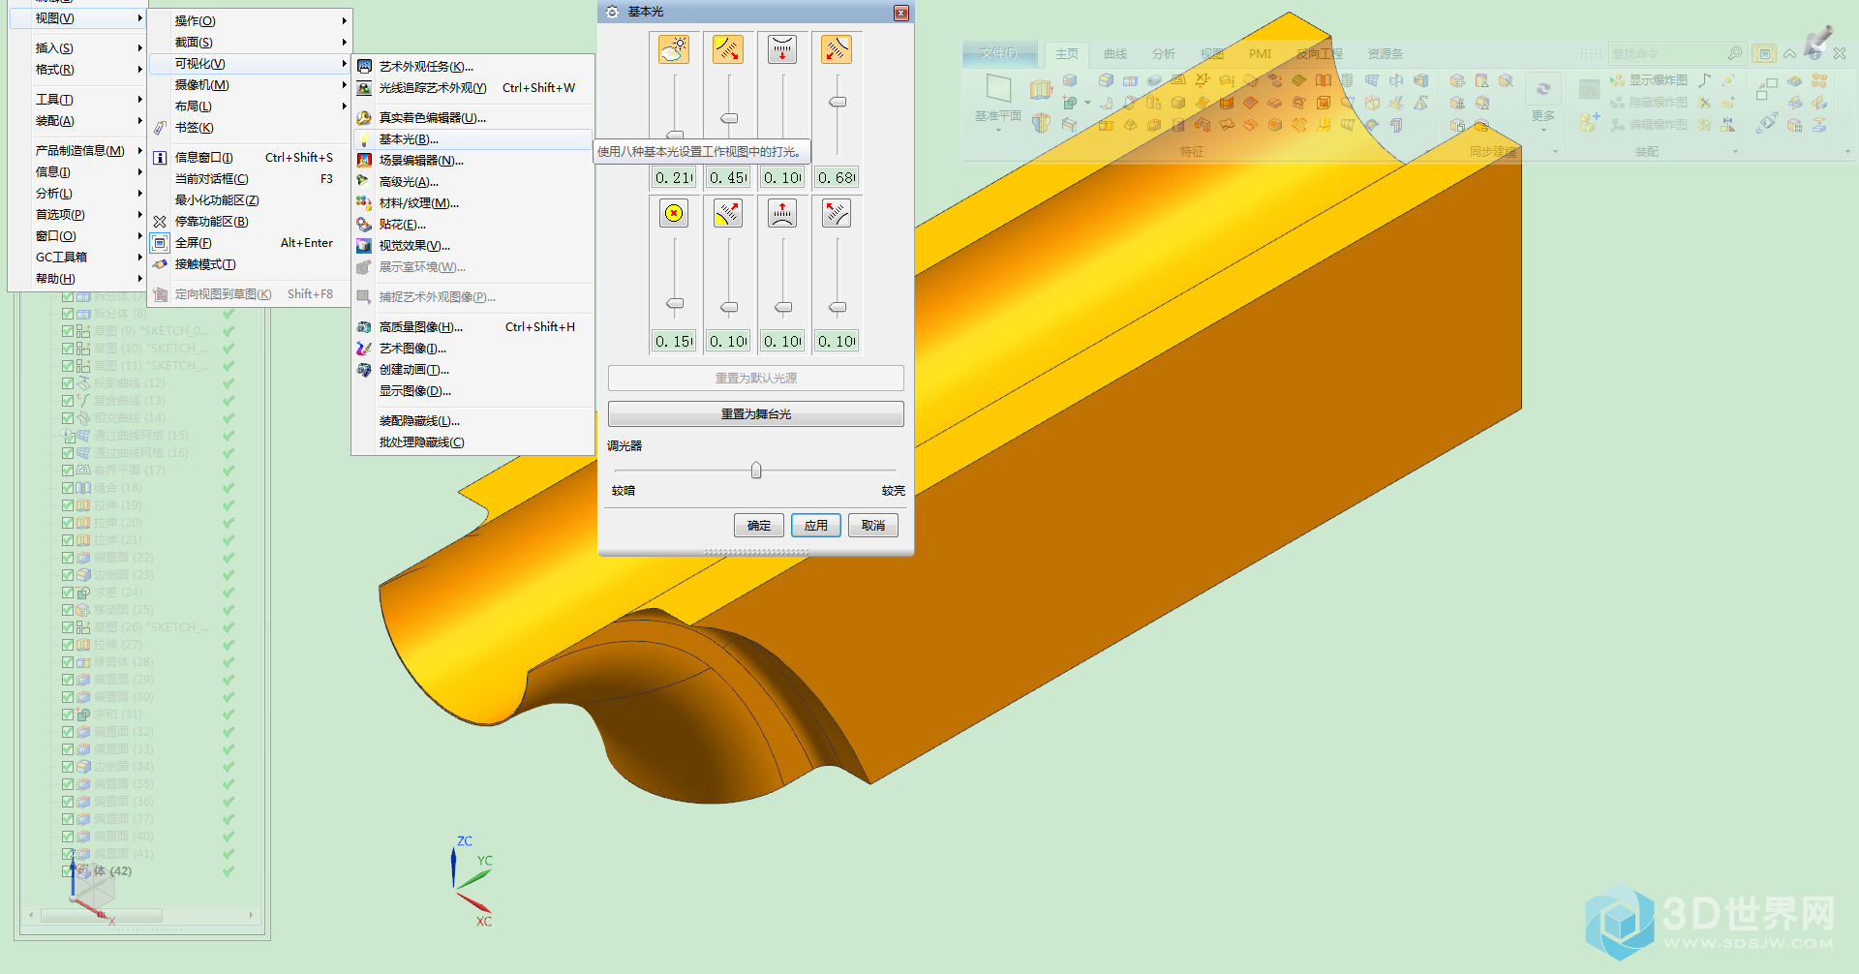
Task: Click the Ray Traced Studio (光线追踪艺术外观) icon
Action: 364,88
